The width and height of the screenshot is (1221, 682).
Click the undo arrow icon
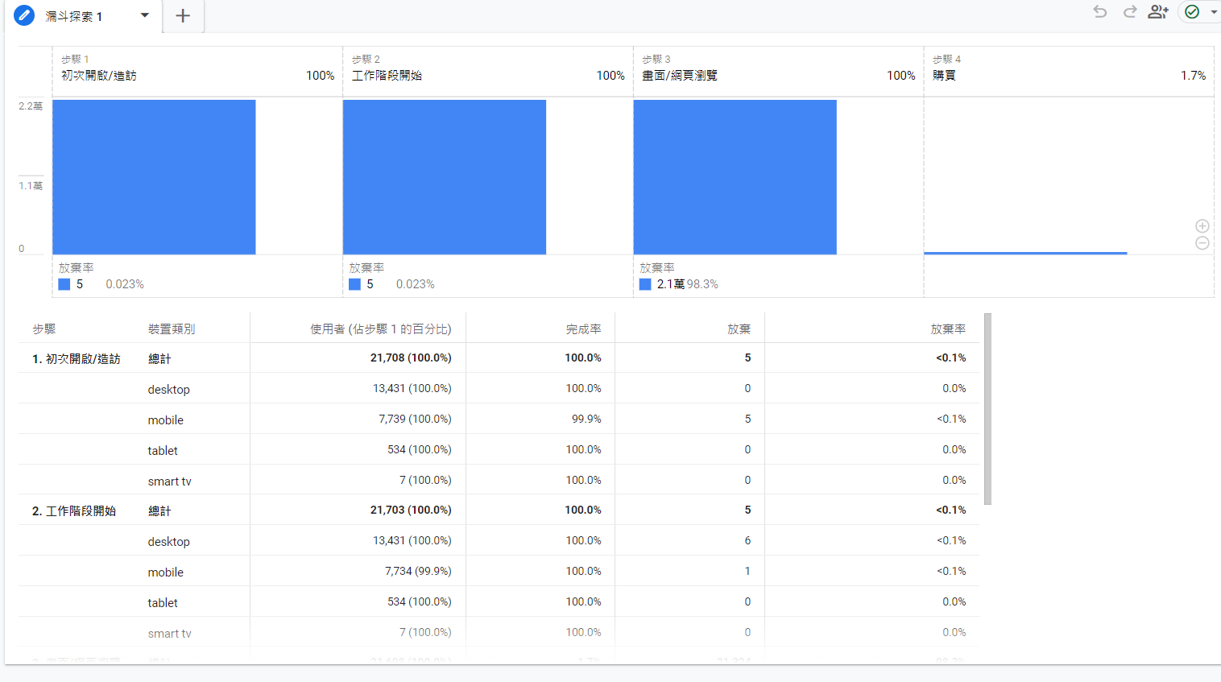[x=1099, y=11]
